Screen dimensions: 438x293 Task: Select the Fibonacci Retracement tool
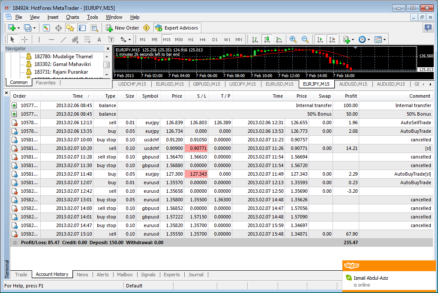pyautogui.click(x=87, y=39)
